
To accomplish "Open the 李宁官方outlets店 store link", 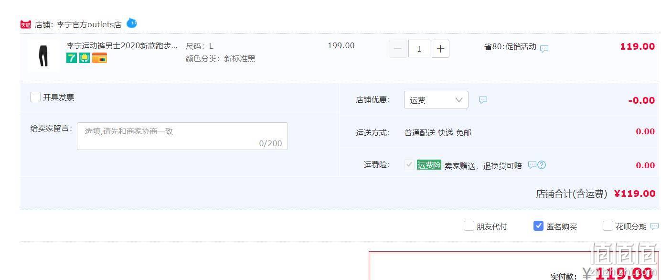I will [x=89, y=24].
